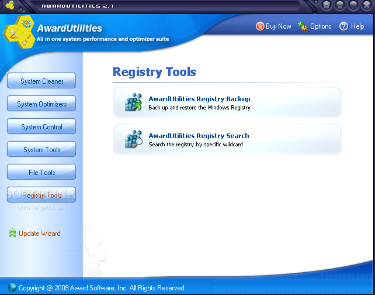Open the Options menu text
The width and height of the screenshot is (375, 295).
click(321, 26)
